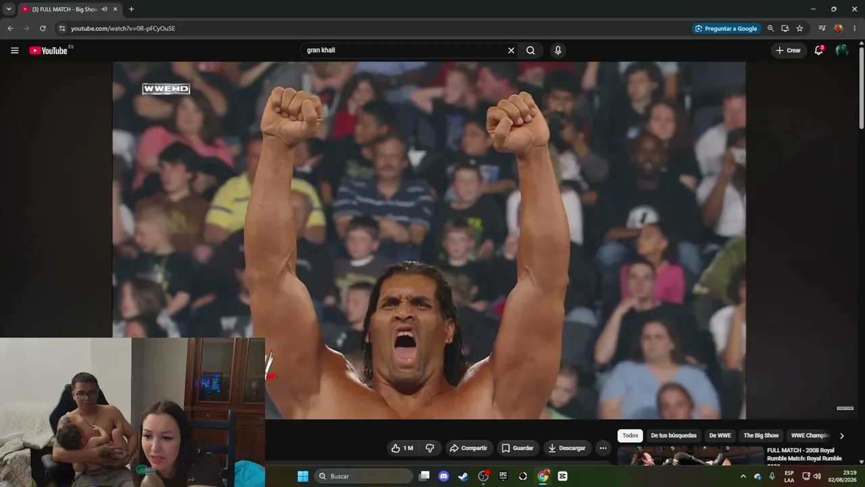Click the system tray microphone icon
Image resolution: width=865 pixels, height=487 pixels.
pos(772,476)
